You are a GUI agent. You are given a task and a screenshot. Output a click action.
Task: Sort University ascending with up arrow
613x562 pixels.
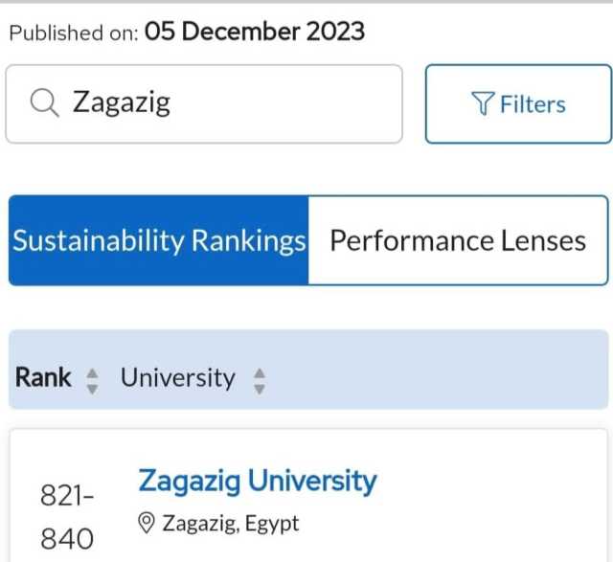260,373
